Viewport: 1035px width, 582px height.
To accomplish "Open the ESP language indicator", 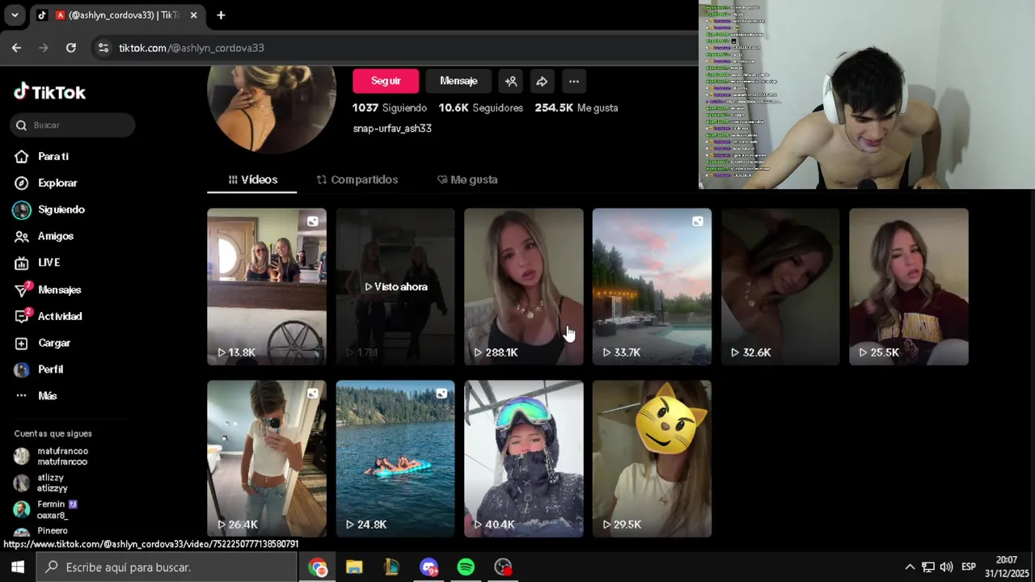I will click(x=969, y=567).
